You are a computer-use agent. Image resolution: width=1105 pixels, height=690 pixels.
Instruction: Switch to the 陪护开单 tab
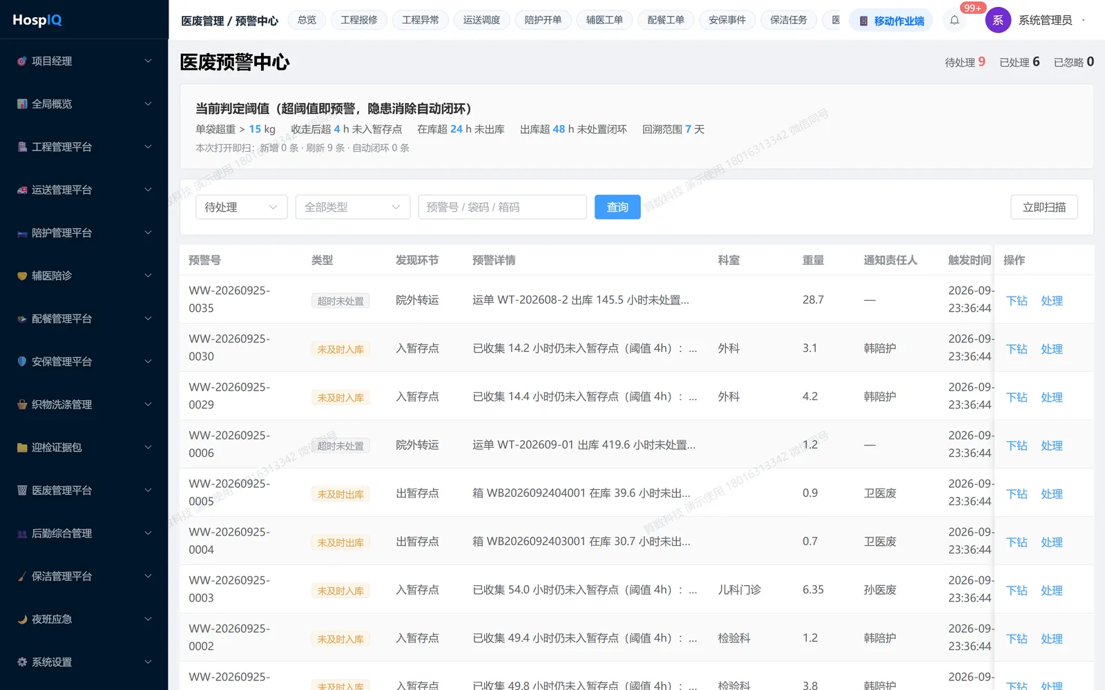[543, 20]
